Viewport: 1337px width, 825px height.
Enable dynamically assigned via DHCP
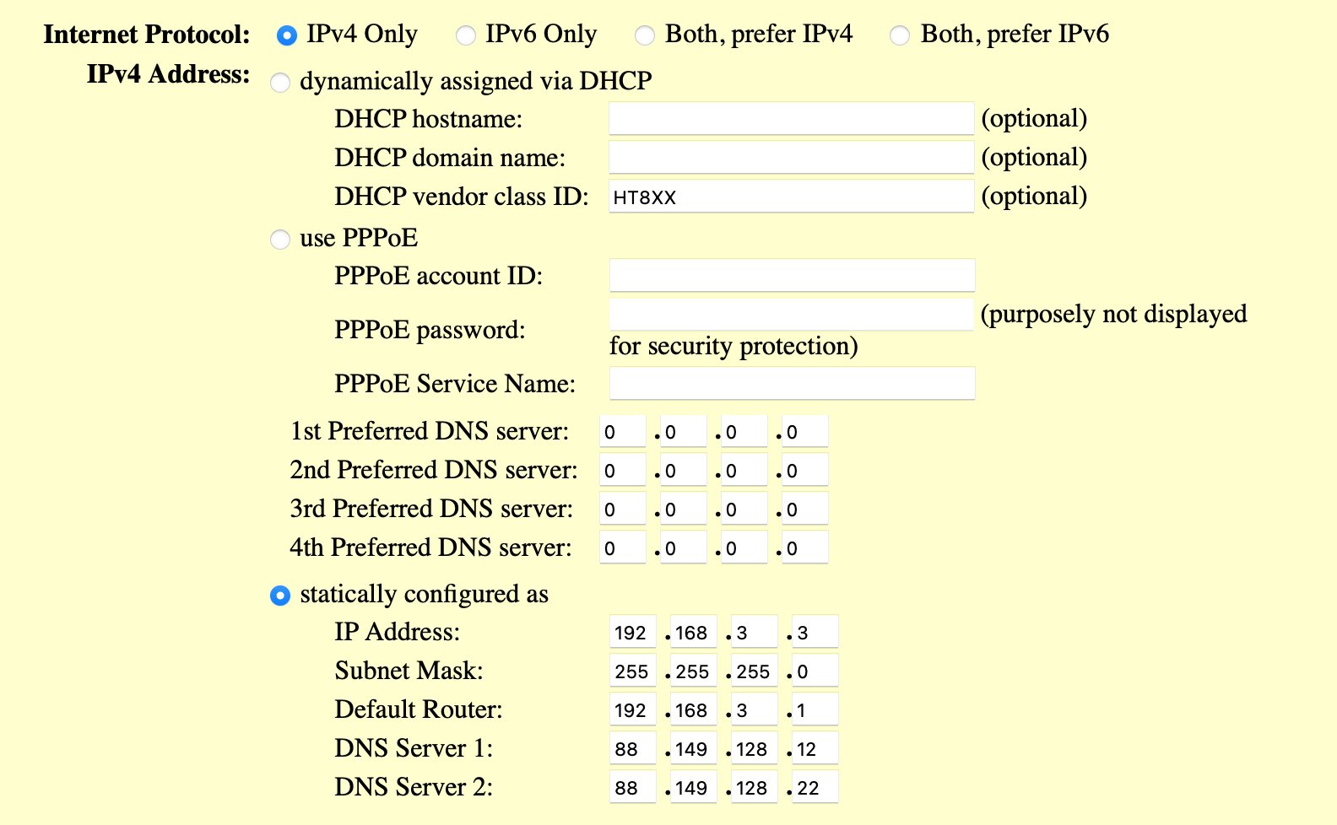(x=280, y=83)
